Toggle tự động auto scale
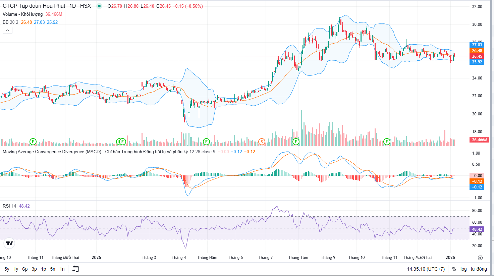The height and width of the screenshot is (276, 494). [479, 269]
